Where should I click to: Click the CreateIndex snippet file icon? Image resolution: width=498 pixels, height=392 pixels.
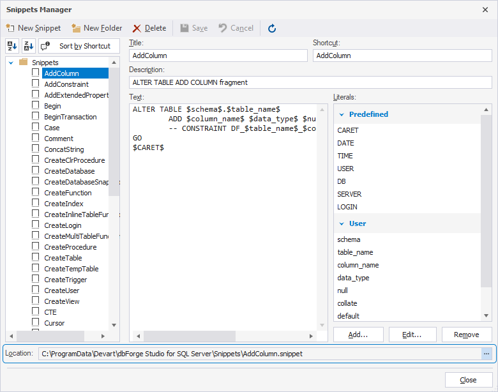click(36, 203)
